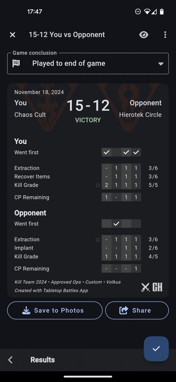Select the Results label in bottom bar
This screenshot has width=176, height=382.
[x=42, y=360]
